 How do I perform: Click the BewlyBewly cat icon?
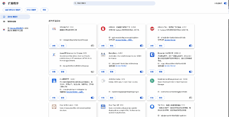(103, 55)
